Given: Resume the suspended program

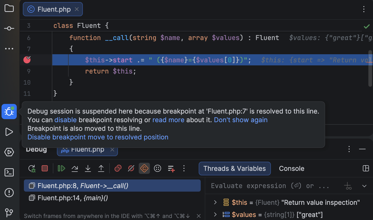Looking at the screenshot, I should click(x=61, y=168).
